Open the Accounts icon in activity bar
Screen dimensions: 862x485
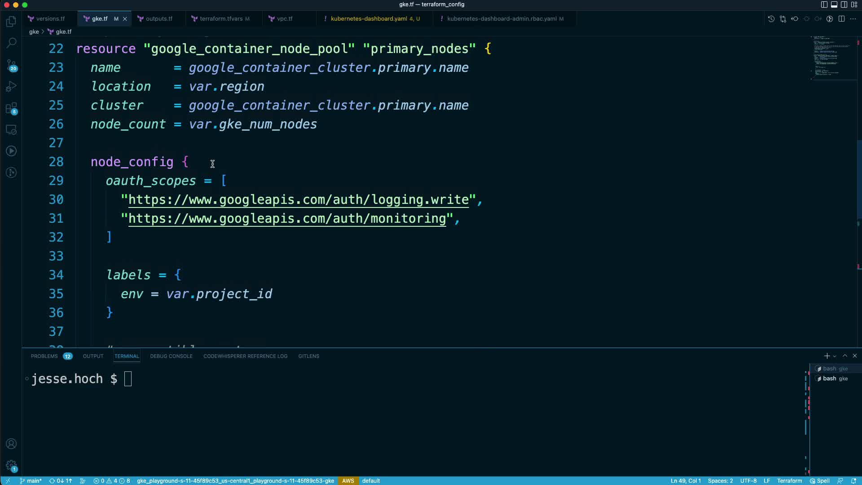click(11, 444)
